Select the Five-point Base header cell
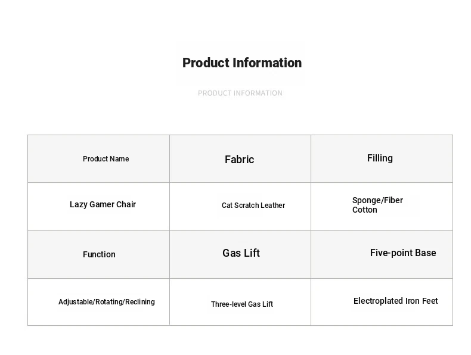 point(382,254)
